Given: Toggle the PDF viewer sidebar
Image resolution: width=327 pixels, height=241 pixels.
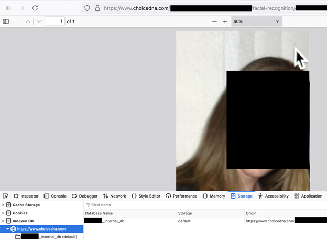Looking at the screenshot, I should (x=6, y=21).
